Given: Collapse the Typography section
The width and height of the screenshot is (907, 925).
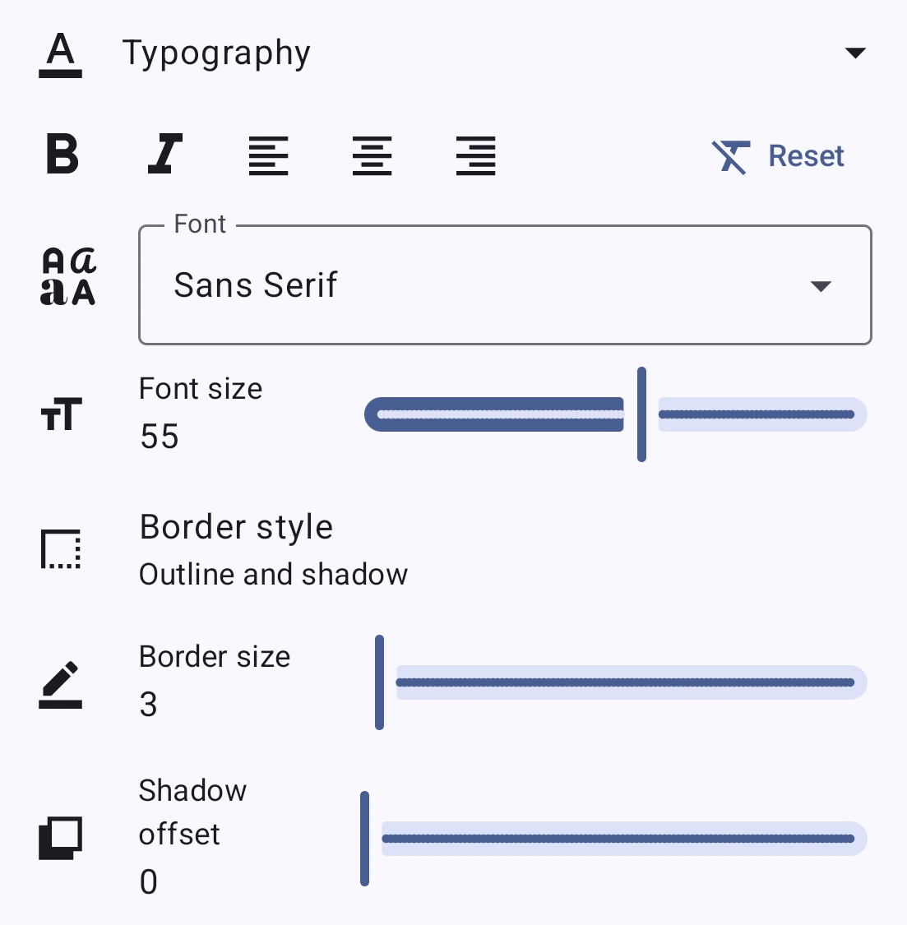Looking at the screenshot, I should point(856,52).
